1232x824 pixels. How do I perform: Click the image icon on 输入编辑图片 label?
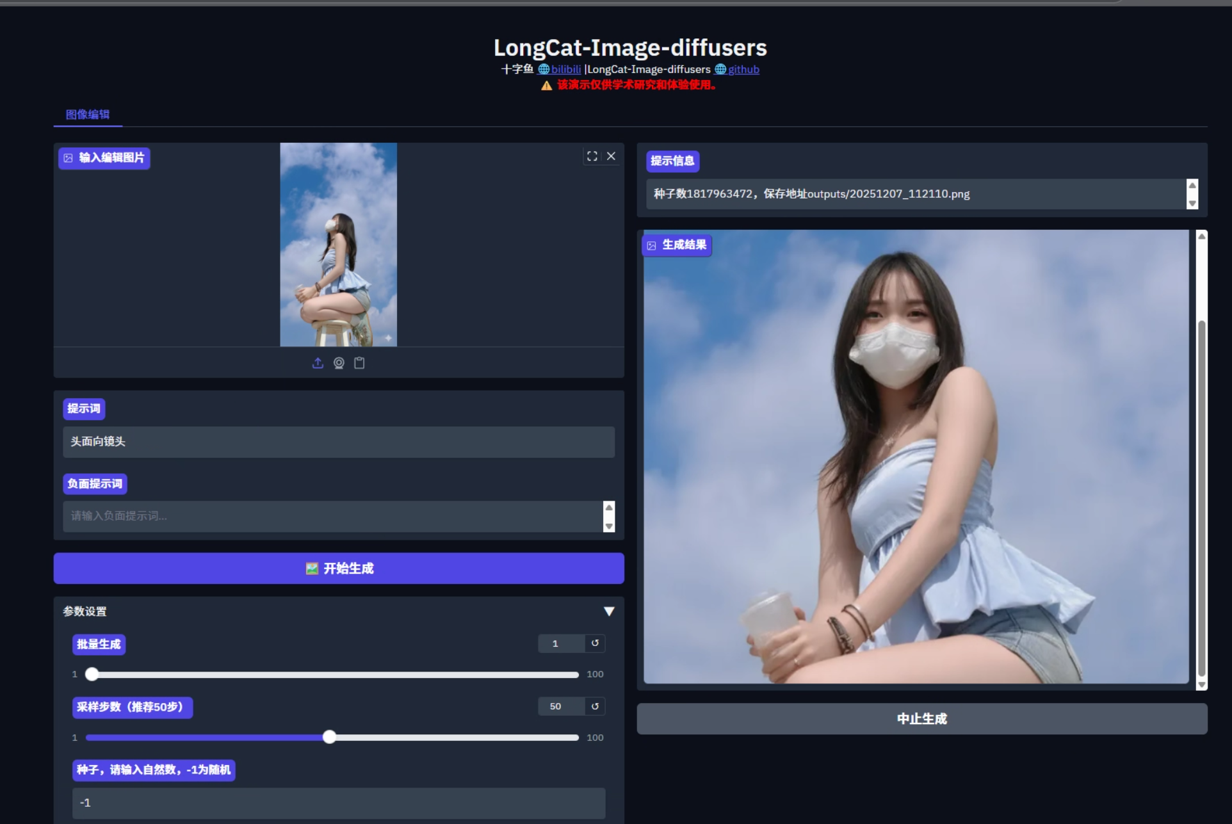coord(69,158)
